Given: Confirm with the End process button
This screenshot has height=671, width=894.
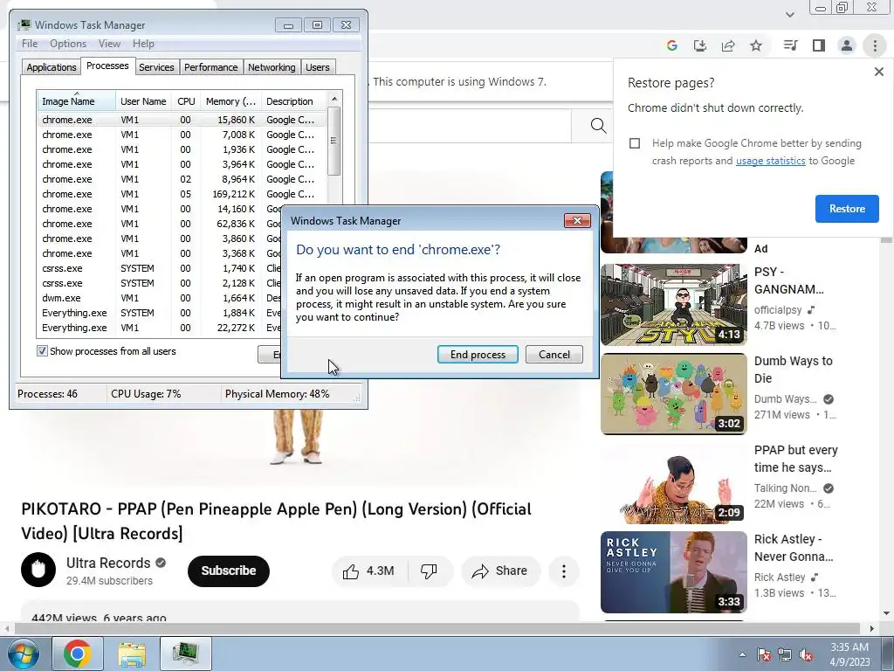Looking at the screenshot, I should coord(478,355).
